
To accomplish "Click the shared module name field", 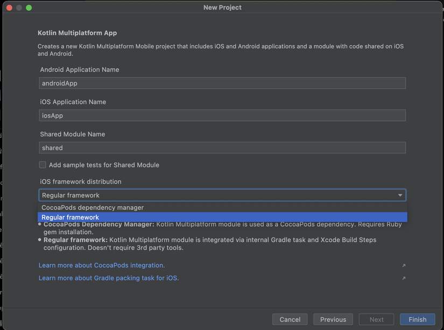I will [x=222, y=148].
